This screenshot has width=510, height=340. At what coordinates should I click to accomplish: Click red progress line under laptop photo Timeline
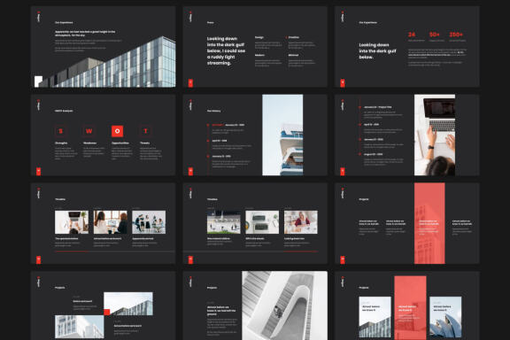pos(72,251)
